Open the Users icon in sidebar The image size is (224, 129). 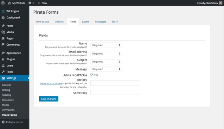[3, 66]
